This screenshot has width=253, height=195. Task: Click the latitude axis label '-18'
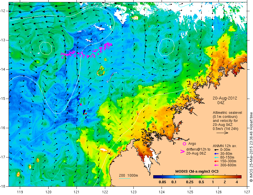point(3,186)
